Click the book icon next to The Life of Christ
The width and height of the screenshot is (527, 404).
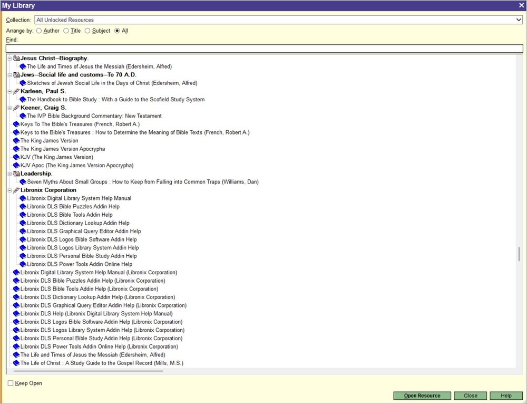16,363
